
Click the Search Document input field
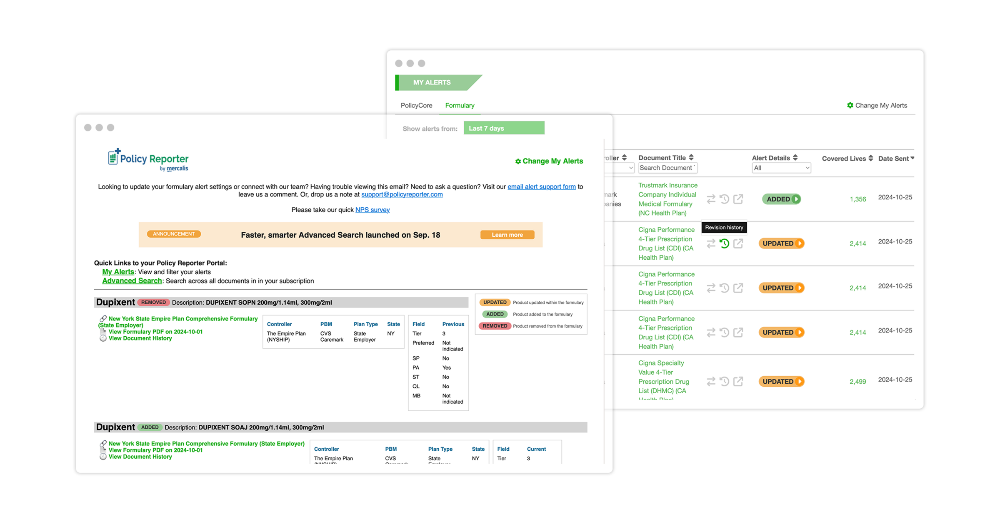(667, 168)
